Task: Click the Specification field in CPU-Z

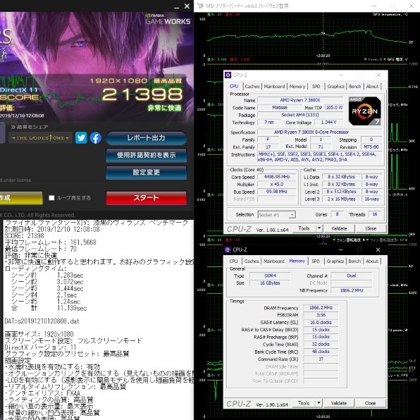Action: 320,132
